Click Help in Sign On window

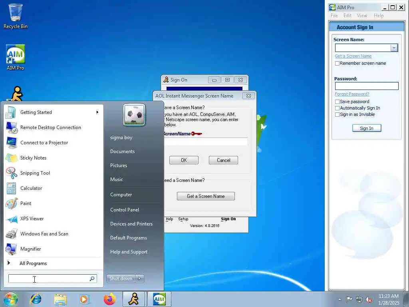coord(169,219)
